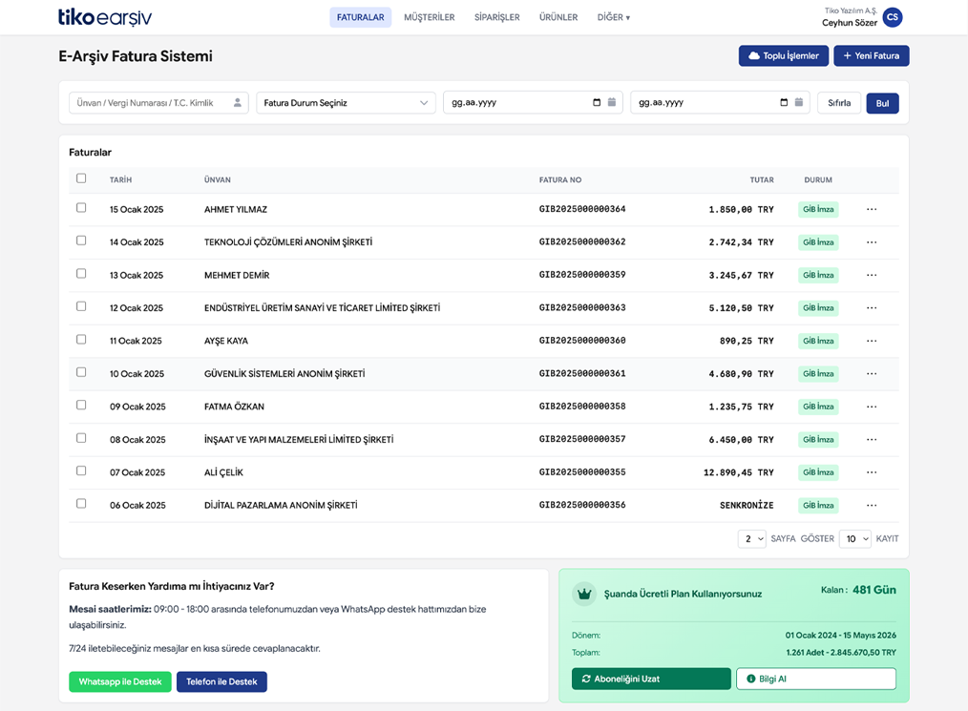
Task: Open row actions for MEHMET DEMİR invoice
Action: (871, 276)
